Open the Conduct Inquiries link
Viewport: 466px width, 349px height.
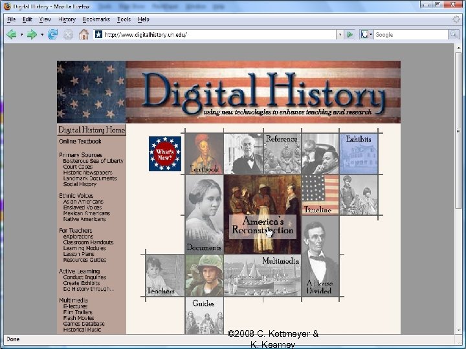(84, 277)
